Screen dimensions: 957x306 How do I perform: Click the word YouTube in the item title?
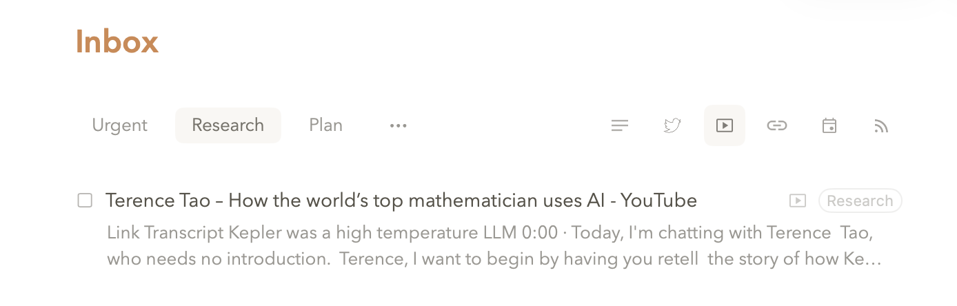(x=658, y=201)
